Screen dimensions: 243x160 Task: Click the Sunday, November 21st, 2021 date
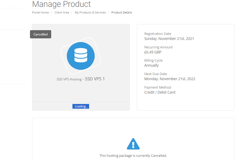coord(169,39)
